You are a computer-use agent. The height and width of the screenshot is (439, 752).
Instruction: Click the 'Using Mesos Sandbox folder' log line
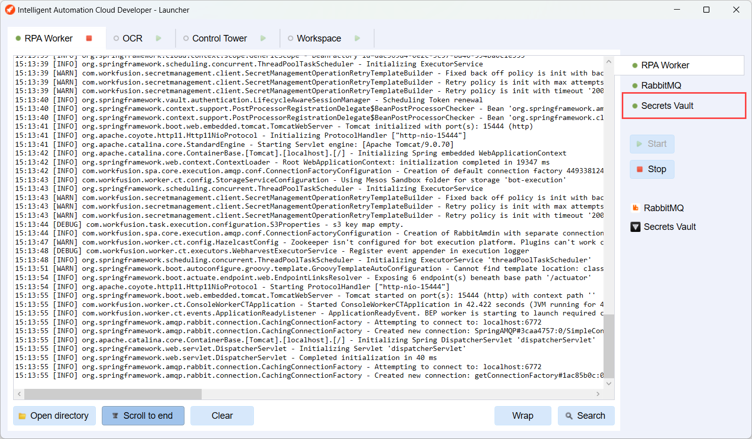[x=290, y=180]
